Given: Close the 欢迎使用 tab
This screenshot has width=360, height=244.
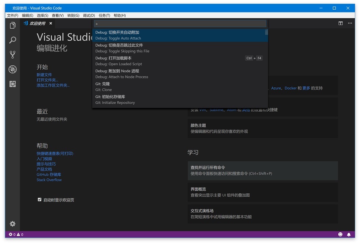Looking at the screenshot, I should pos(51,23).
